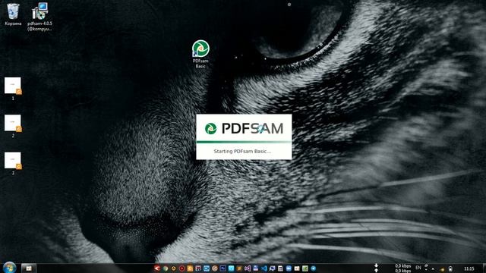Launch Sublime Text from the taskbar
The image size is (486, 273).
pyautogui.click(x=239, y=268)
